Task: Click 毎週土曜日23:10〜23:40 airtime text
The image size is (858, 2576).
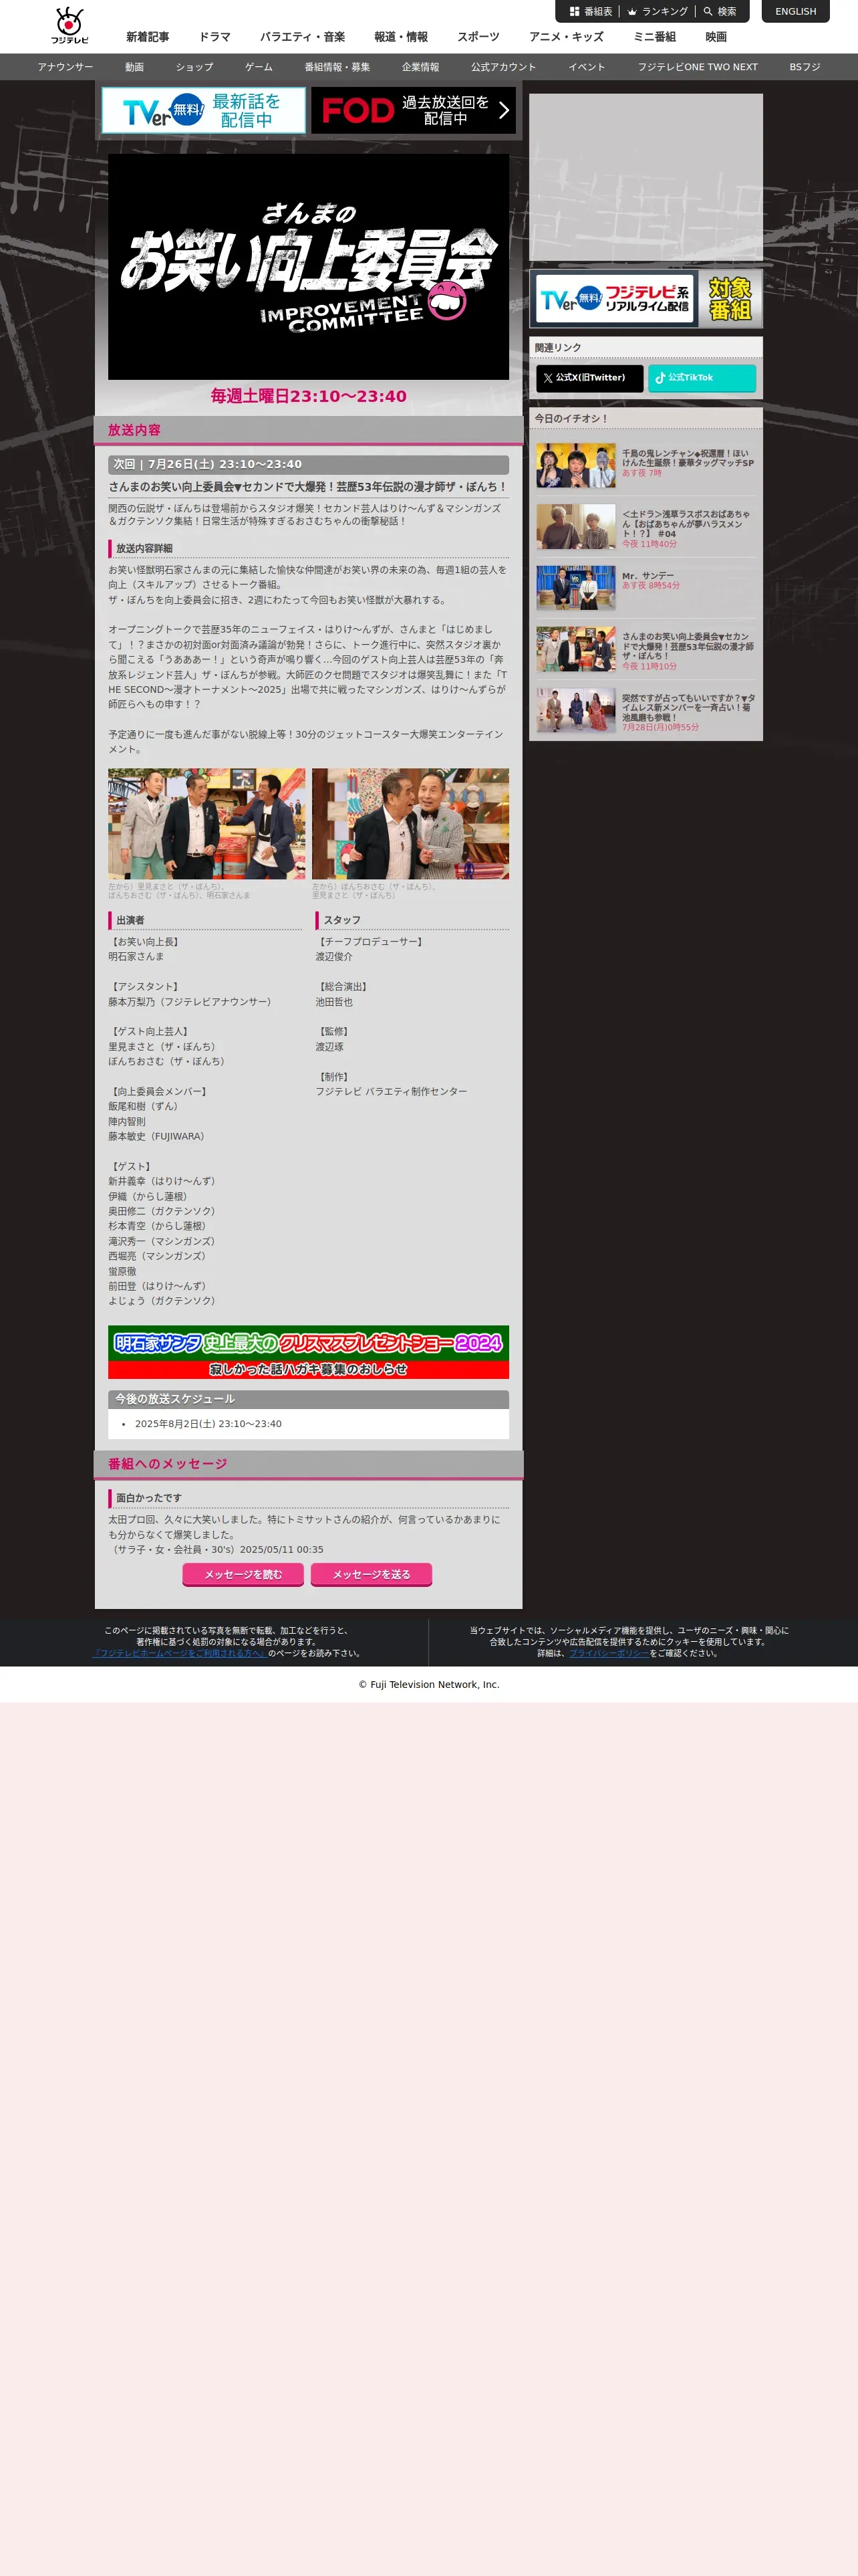Action: [309, 396]
